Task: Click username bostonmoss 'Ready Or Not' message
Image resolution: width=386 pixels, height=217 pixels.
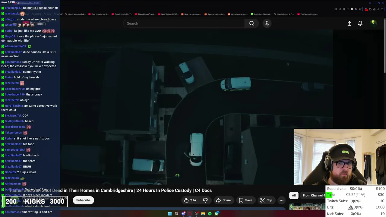Action: tap(13, 62)
